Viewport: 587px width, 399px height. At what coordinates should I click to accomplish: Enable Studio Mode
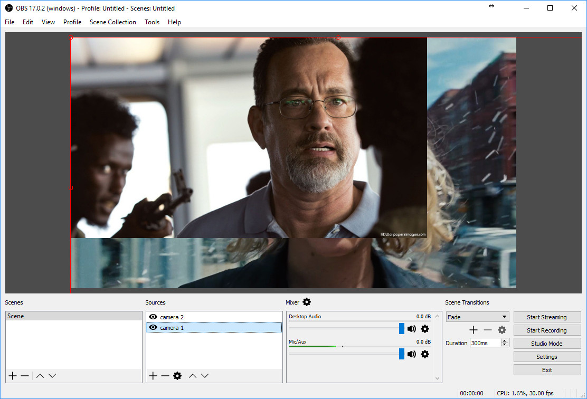547,343
